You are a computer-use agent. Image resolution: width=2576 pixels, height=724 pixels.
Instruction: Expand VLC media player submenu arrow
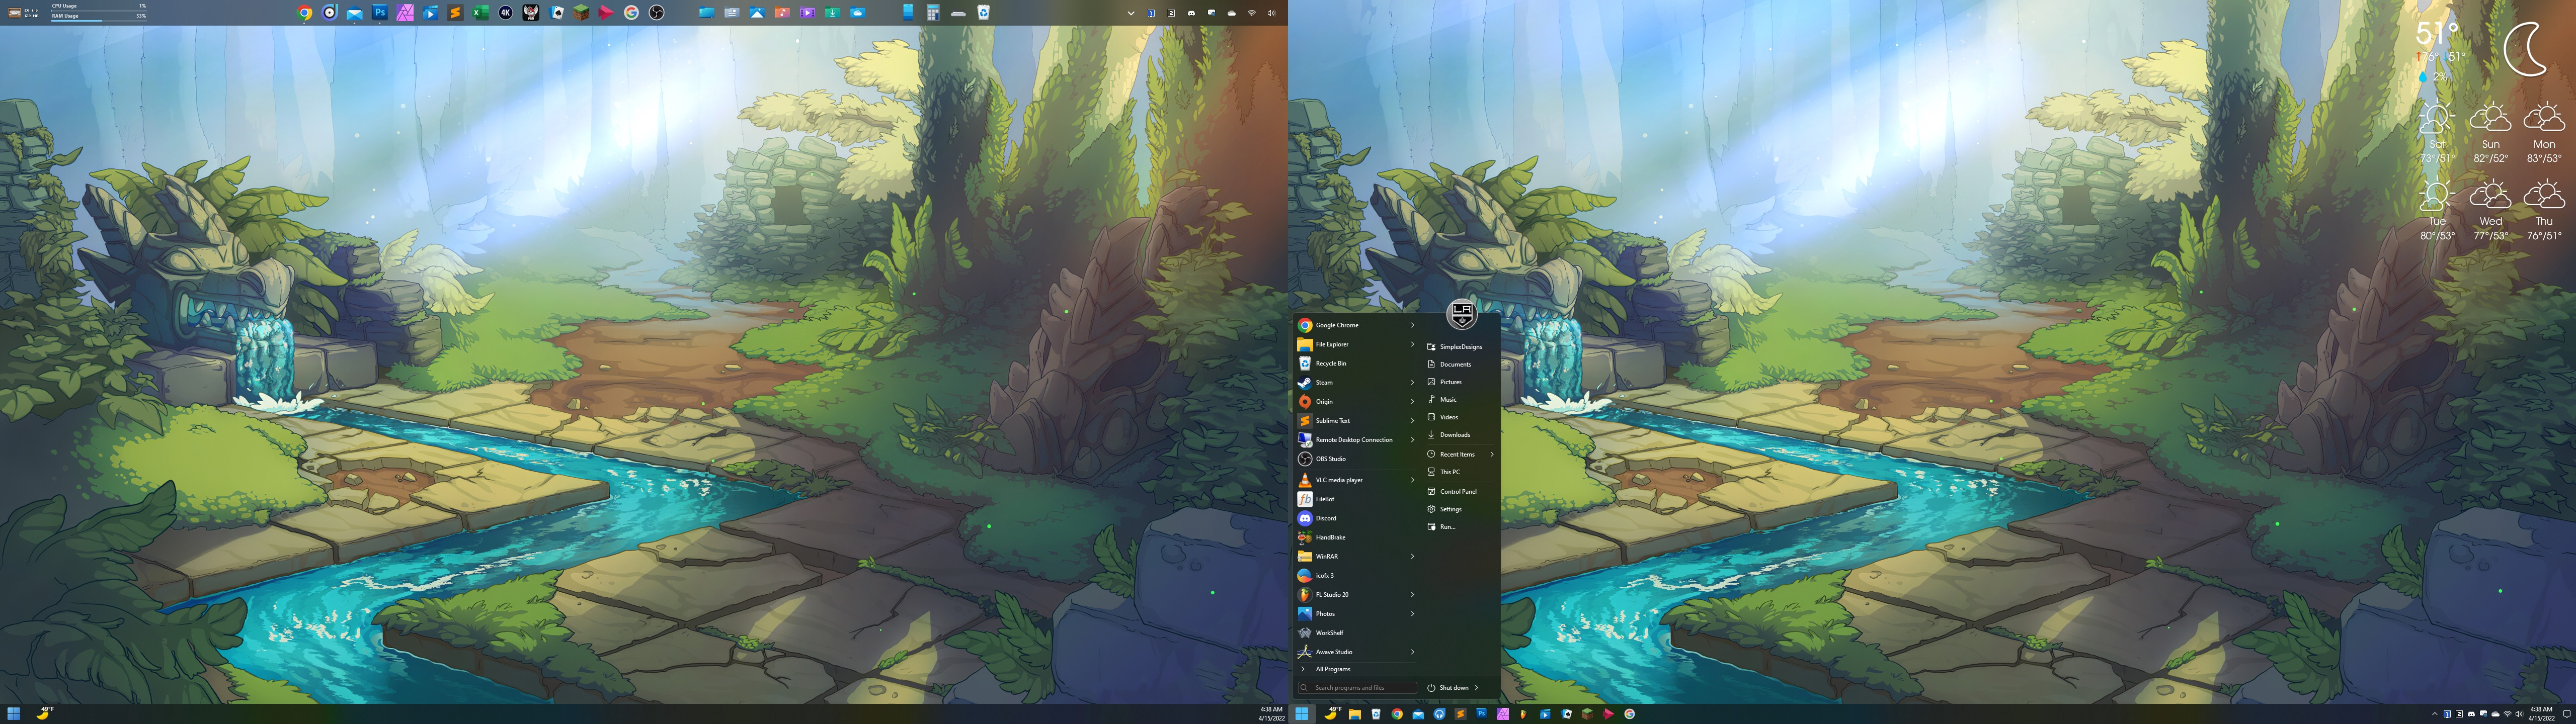(x=1412, y=480)
